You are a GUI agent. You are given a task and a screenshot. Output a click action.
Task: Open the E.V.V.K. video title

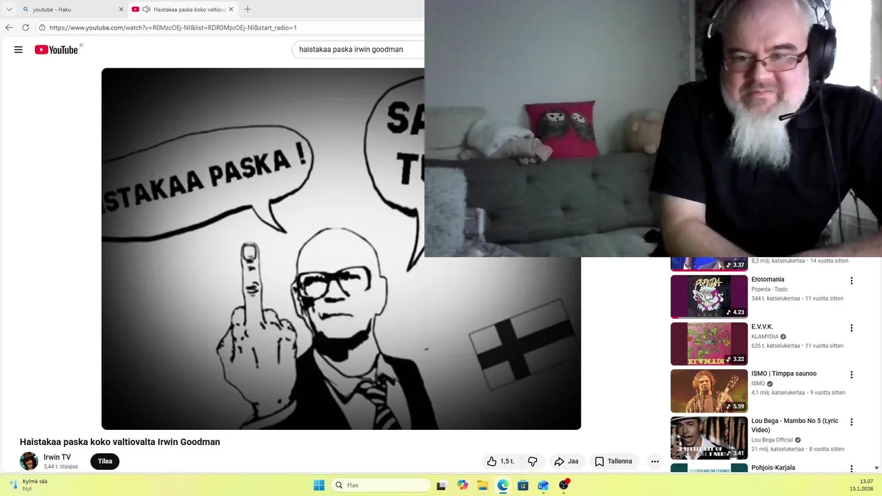pos(762,327)
